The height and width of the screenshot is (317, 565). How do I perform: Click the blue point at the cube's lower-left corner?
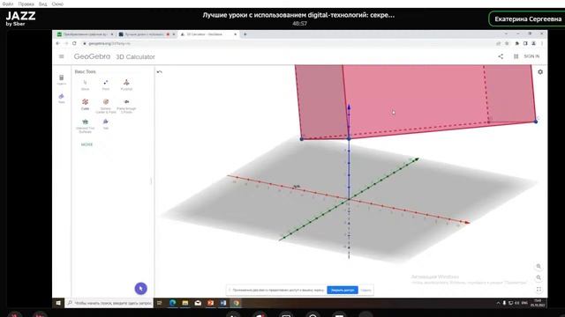point(302,139)
